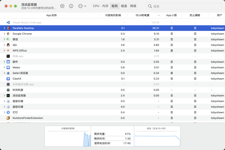Click the Safari浏览器 compass icon
The width and height of the screenshot is (225, 150).
(x=8, y=73)
